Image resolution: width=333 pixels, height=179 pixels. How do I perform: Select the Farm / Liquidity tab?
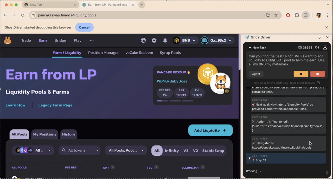(67, 53)
